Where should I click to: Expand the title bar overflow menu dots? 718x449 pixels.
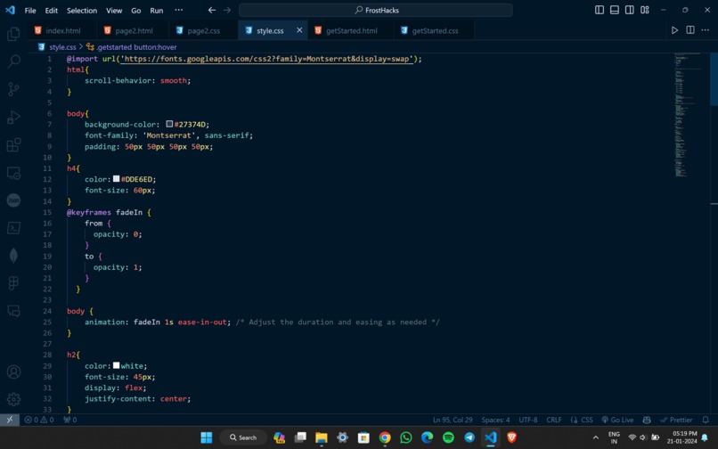point(178,10)
